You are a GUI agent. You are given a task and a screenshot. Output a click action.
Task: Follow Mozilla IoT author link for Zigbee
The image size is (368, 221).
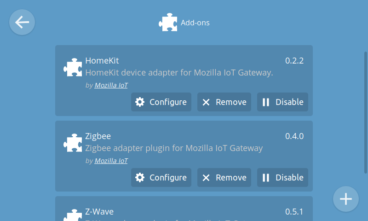(x=111, y=161)
